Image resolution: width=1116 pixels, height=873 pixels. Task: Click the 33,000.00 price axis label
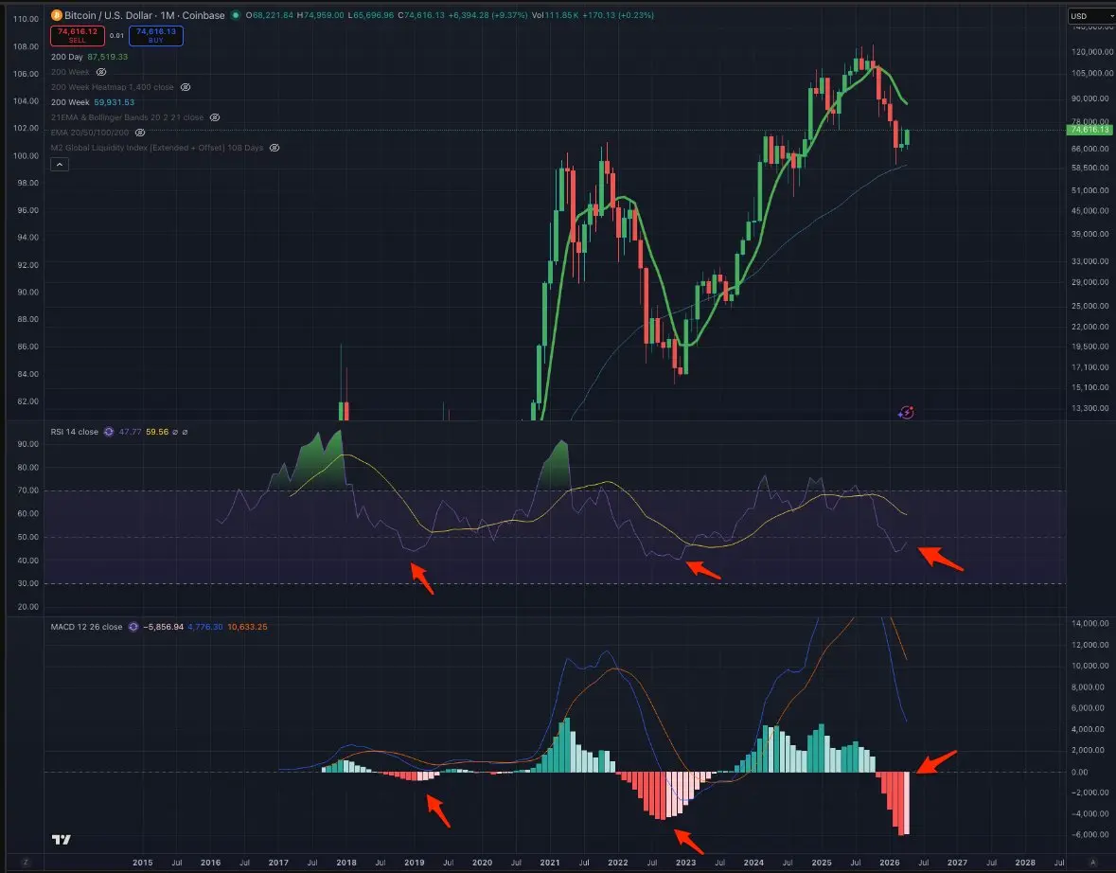(1091, 261)
